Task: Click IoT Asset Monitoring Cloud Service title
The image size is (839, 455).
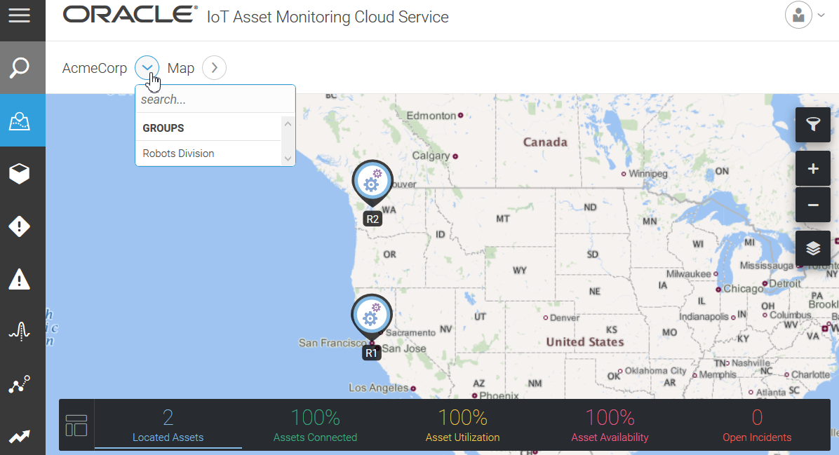Action: pyautogui.click(x=328, y=17)
